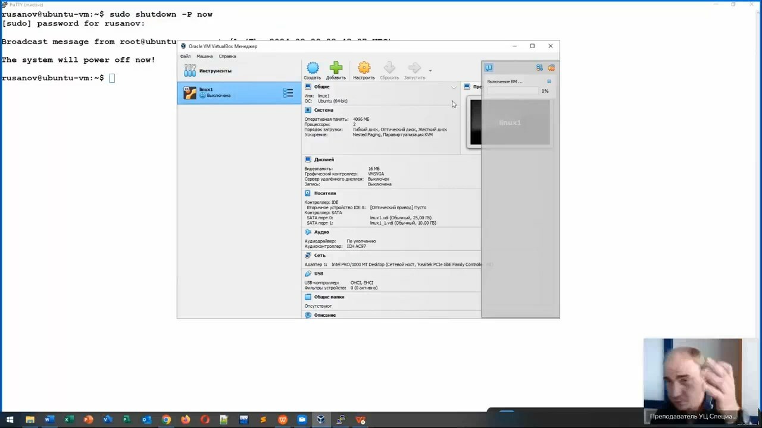Click the Носители section header link
Screen dimensions: 762x428
tap(325, 193)
